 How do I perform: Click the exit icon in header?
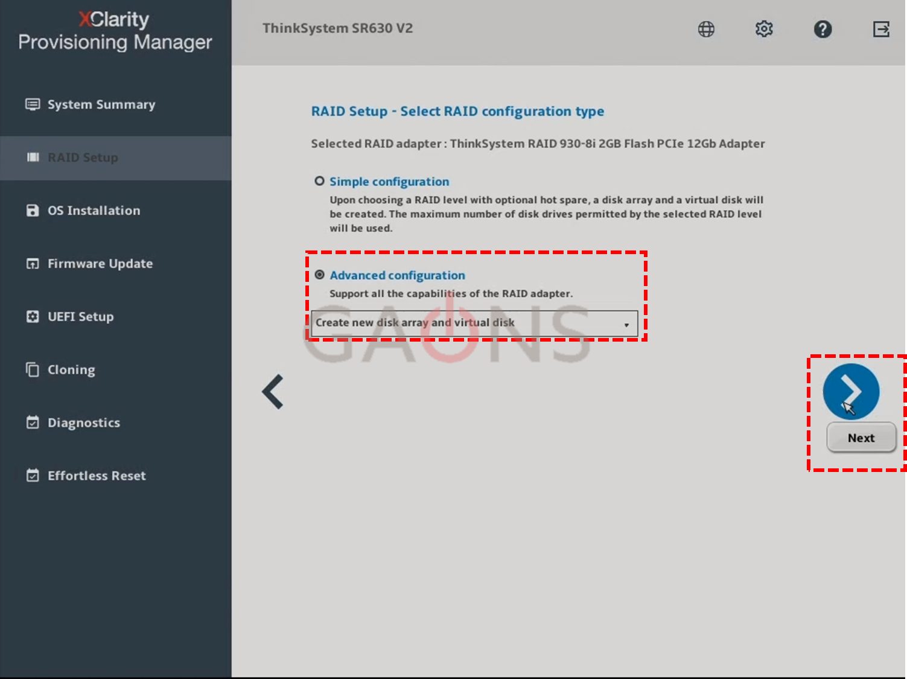click(x=881, y=29)
